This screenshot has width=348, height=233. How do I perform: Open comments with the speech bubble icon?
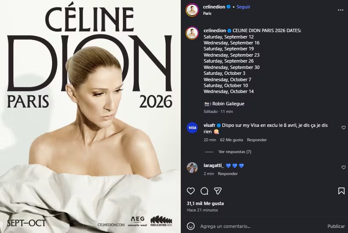[204, 191]
